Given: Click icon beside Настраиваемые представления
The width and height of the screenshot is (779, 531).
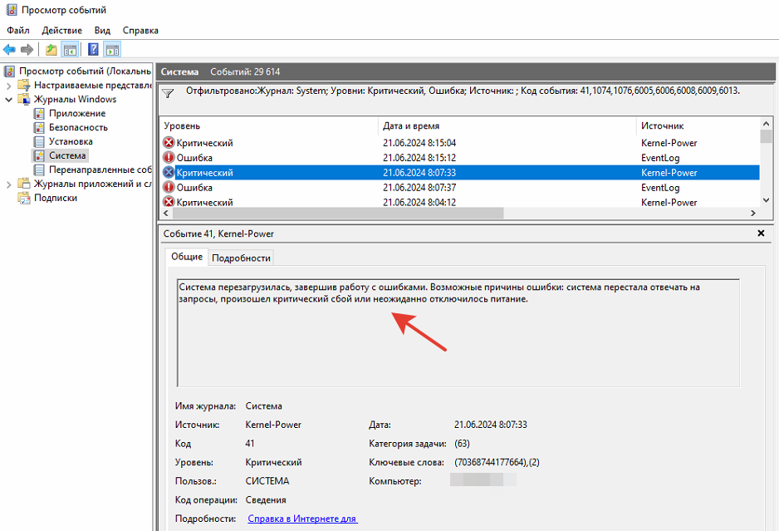Looking at the screenshot, I should pyautogui.click(x=24, y=85).
